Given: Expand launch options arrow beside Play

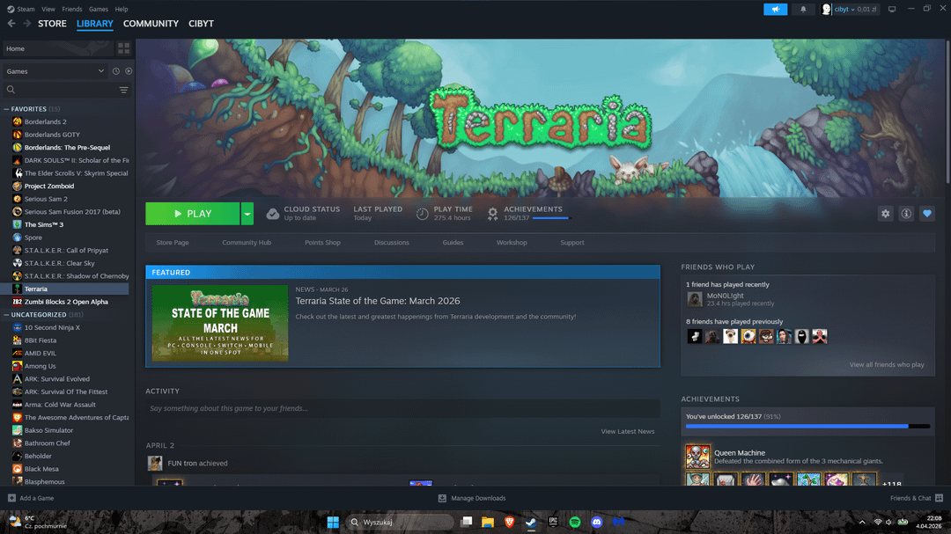Looking at the screenshot, I should click(247, 214).
